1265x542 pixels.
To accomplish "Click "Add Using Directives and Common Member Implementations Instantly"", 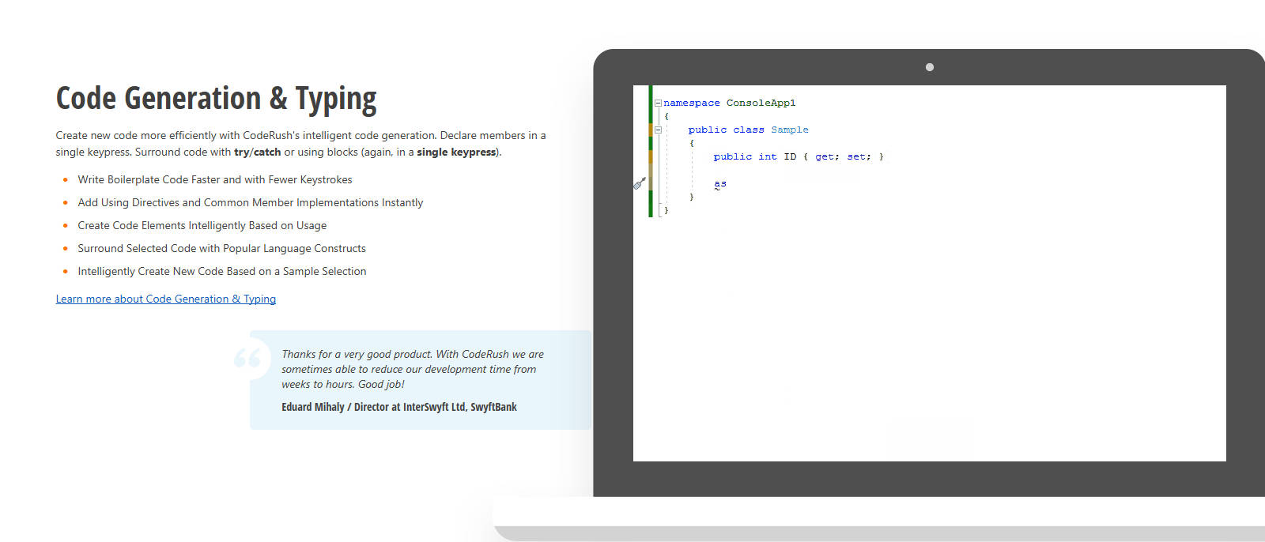I will [251, 203].
